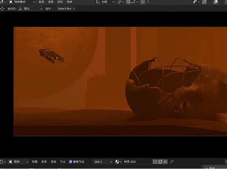Screen dimensions: 227x170
Task: Open the snapping options dropdown
Action: point(135,2)
